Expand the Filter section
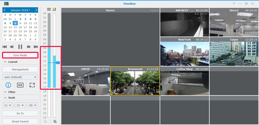 10,92
